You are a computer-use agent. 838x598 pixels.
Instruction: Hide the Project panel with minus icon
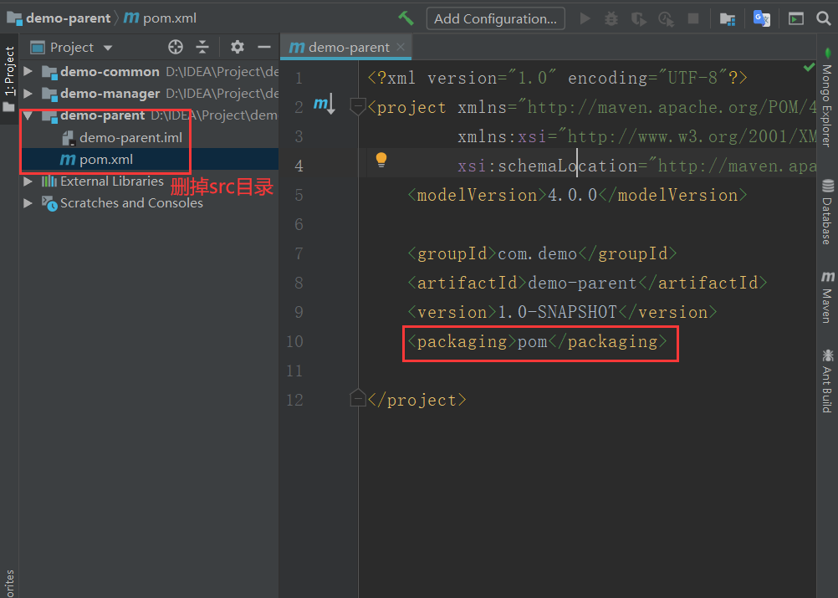point(264,47)
